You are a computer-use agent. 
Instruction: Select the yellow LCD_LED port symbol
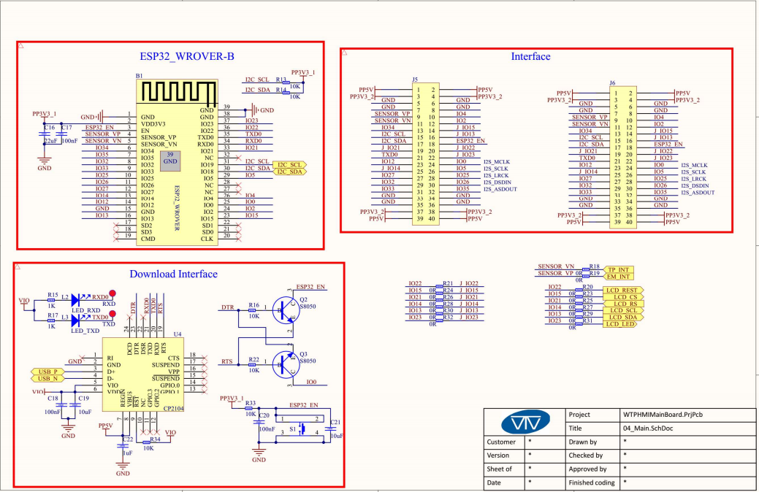coord(620,324)
